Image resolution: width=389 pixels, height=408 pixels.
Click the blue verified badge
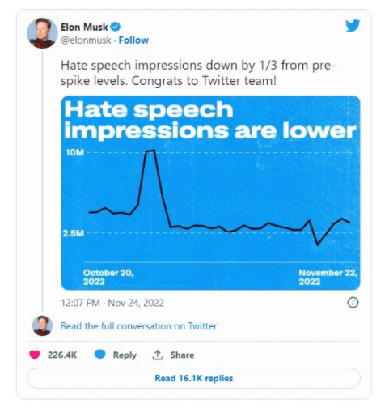[116, 27]
